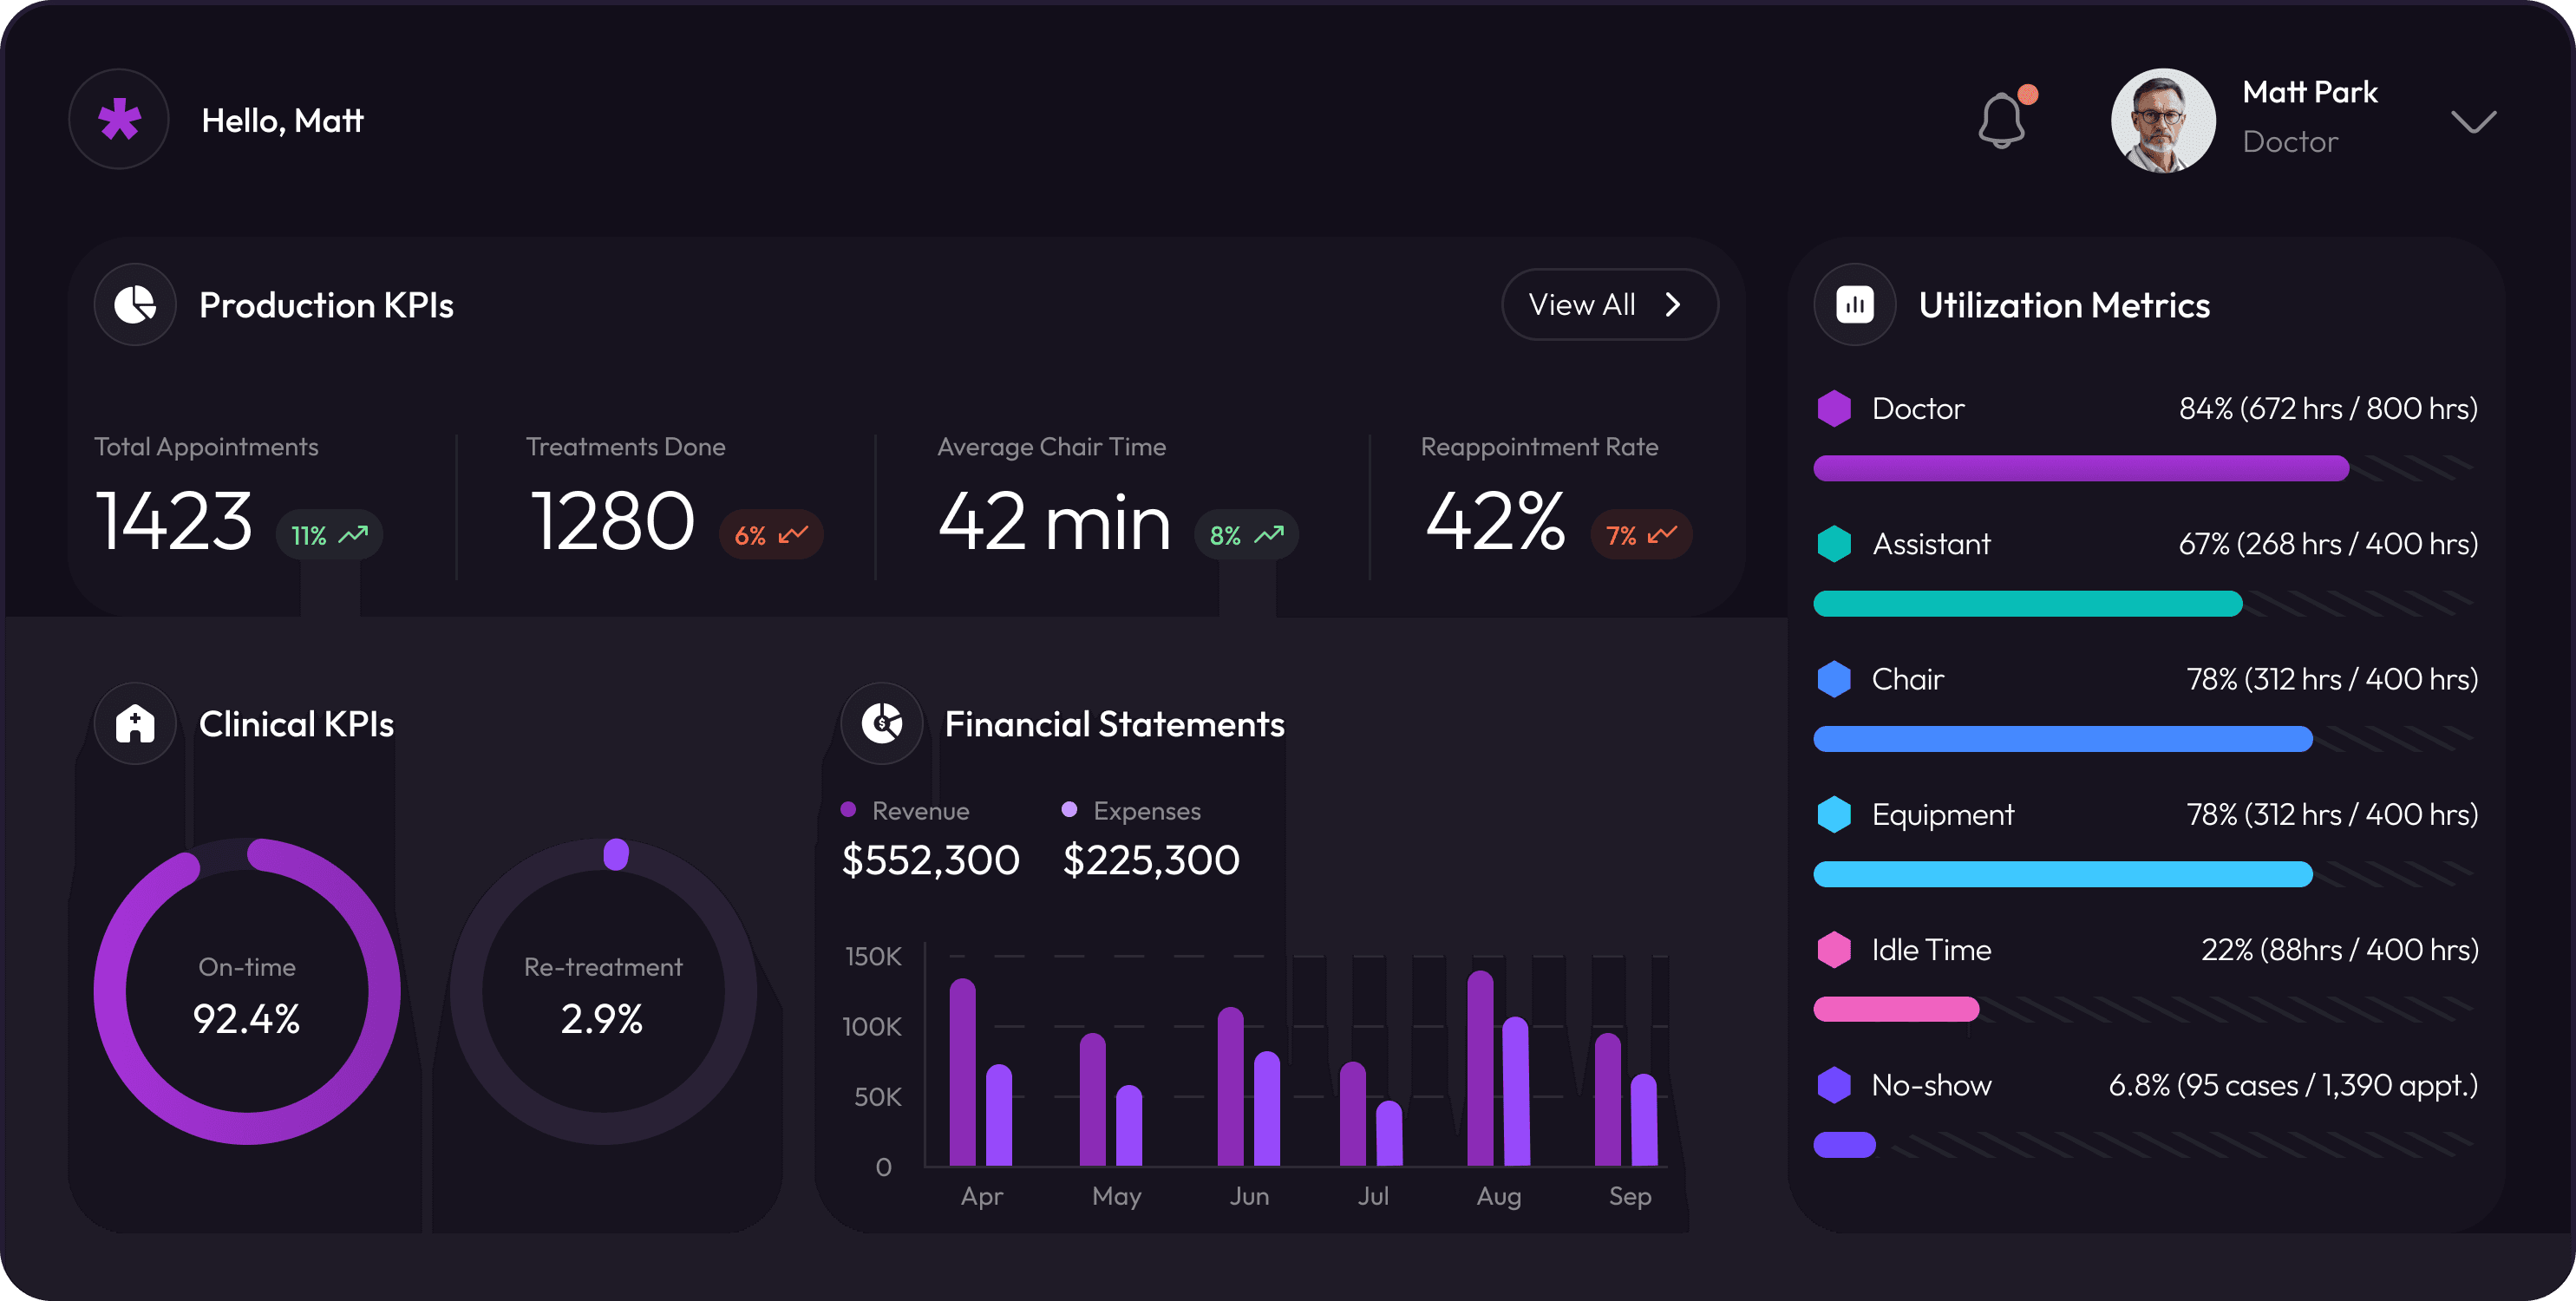Click the 11% trend badge on Total Appointments
2576x1301 pixels.
[x=329, y=536]
